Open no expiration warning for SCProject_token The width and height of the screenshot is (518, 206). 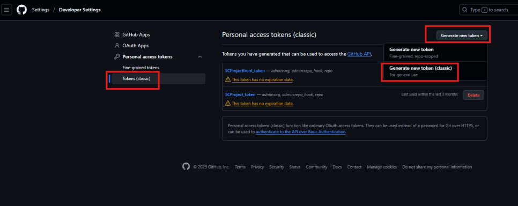point(262,104)
